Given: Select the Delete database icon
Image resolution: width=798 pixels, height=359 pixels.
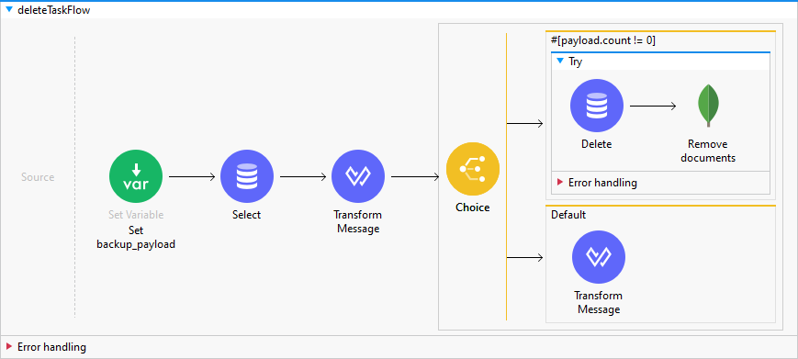Looking at the screenshot, I should (x=597, y=106).
